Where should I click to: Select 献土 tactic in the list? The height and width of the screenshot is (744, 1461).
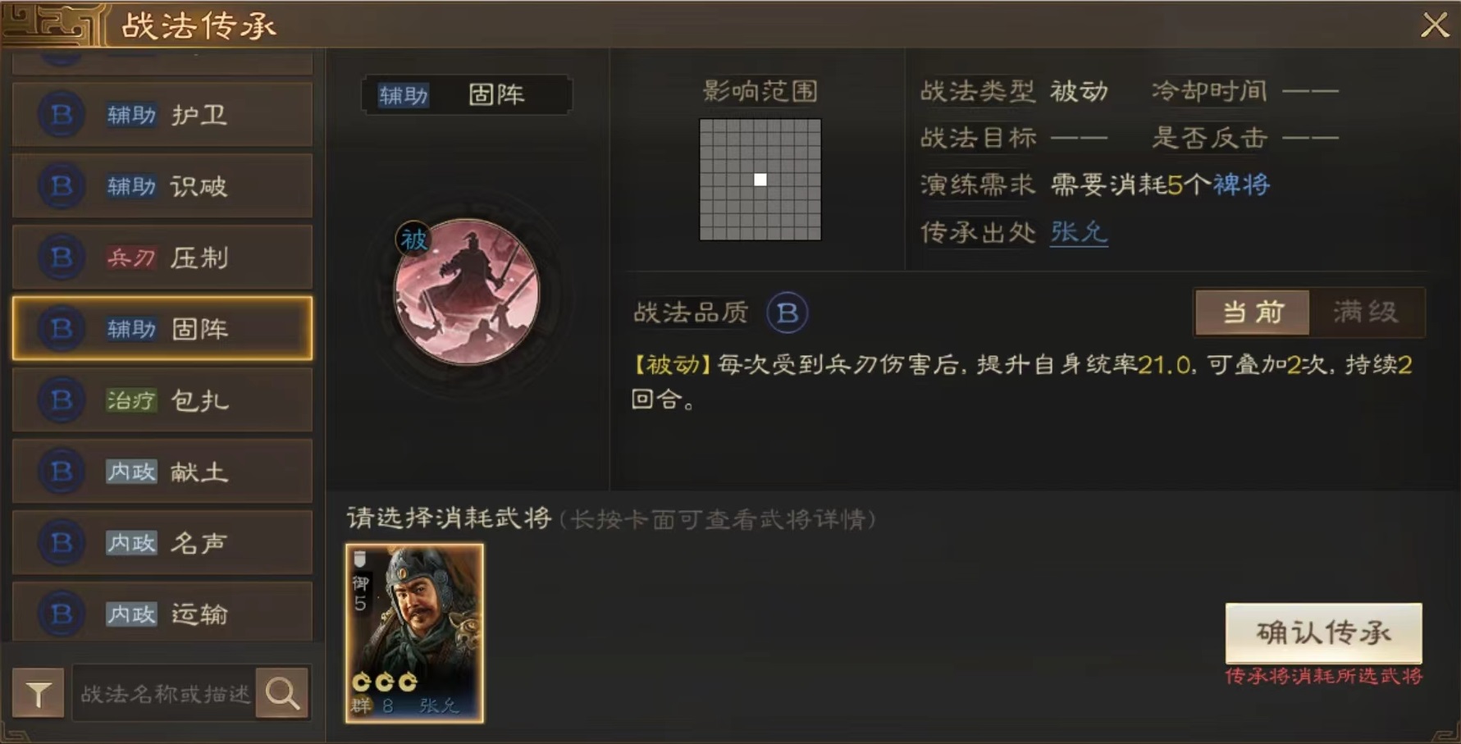162,472
